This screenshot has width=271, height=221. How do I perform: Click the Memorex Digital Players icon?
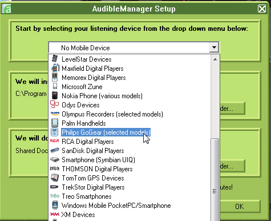(x=55, y=77)
